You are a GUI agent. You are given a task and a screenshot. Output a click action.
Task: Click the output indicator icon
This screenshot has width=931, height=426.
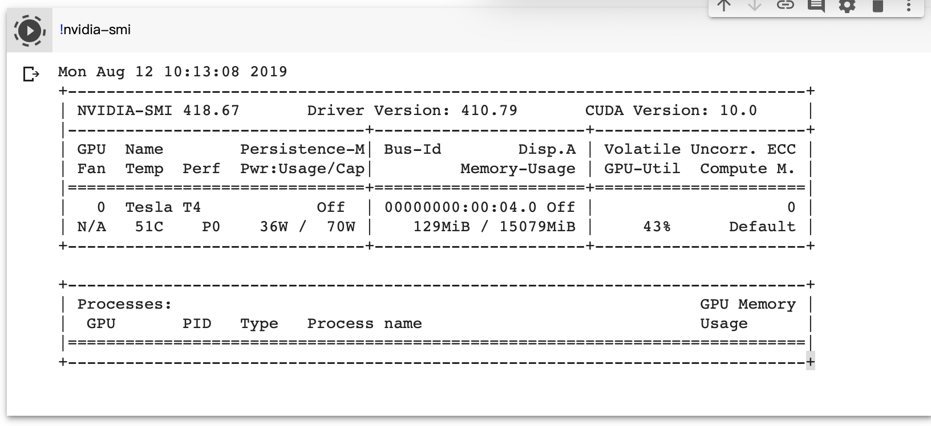[x=30, y=73]
